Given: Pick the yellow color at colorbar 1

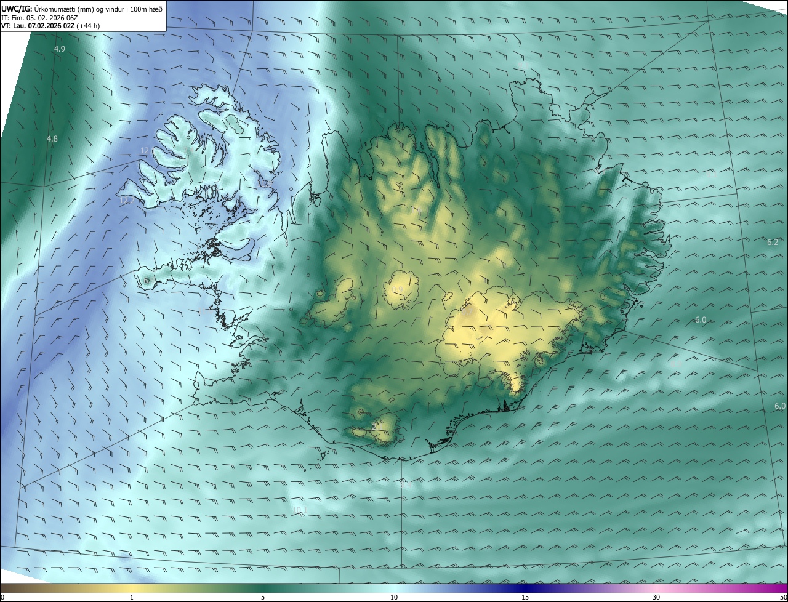Looking at the screenshot, I should [132, 588].
